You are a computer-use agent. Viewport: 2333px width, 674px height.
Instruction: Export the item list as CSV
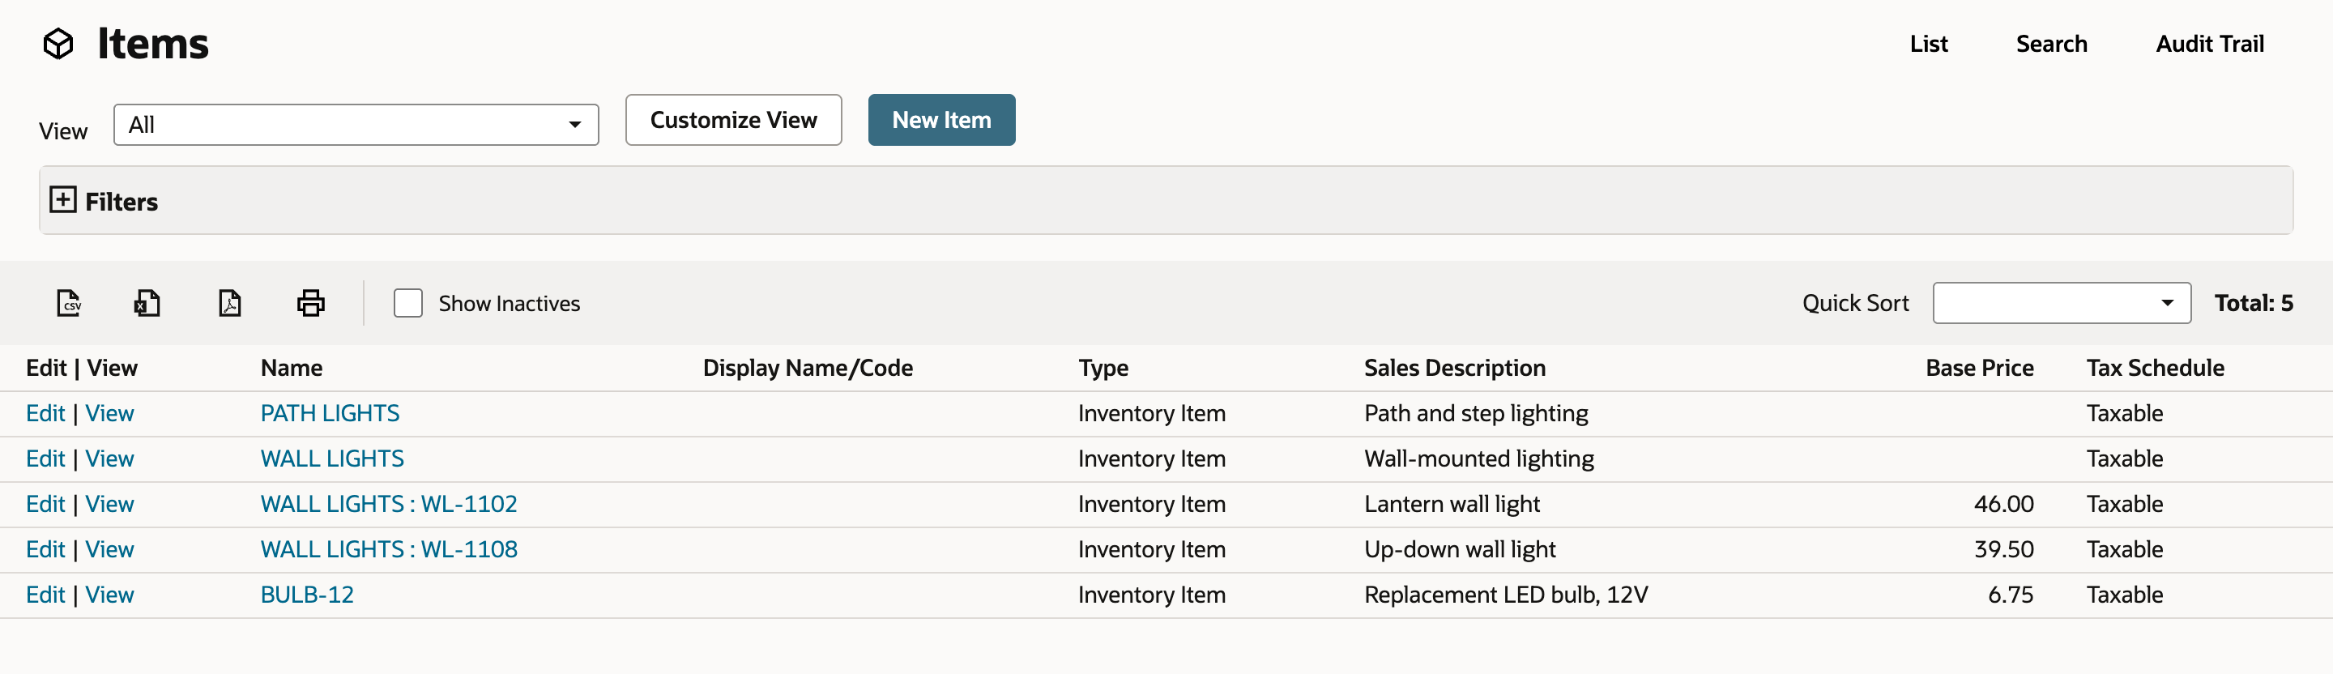coord(69,303)
